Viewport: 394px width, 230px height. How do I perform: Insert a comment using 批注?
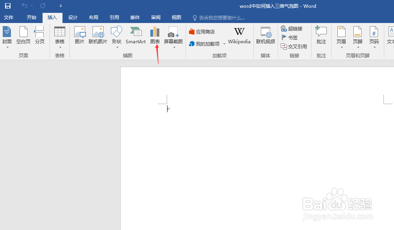(x=321, y=37)
